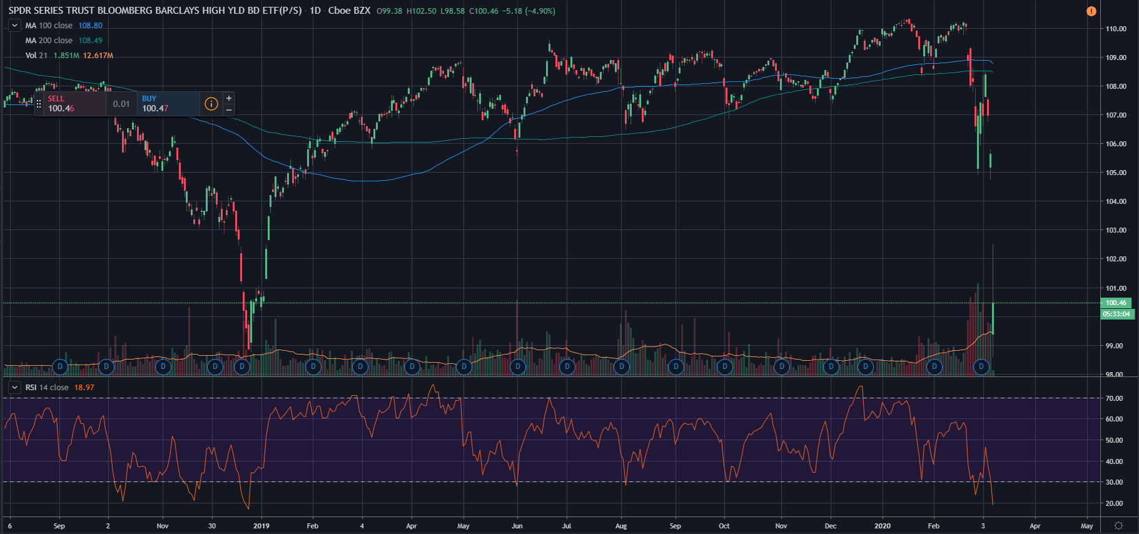Increase order quantity with plus button

[229, 98]
